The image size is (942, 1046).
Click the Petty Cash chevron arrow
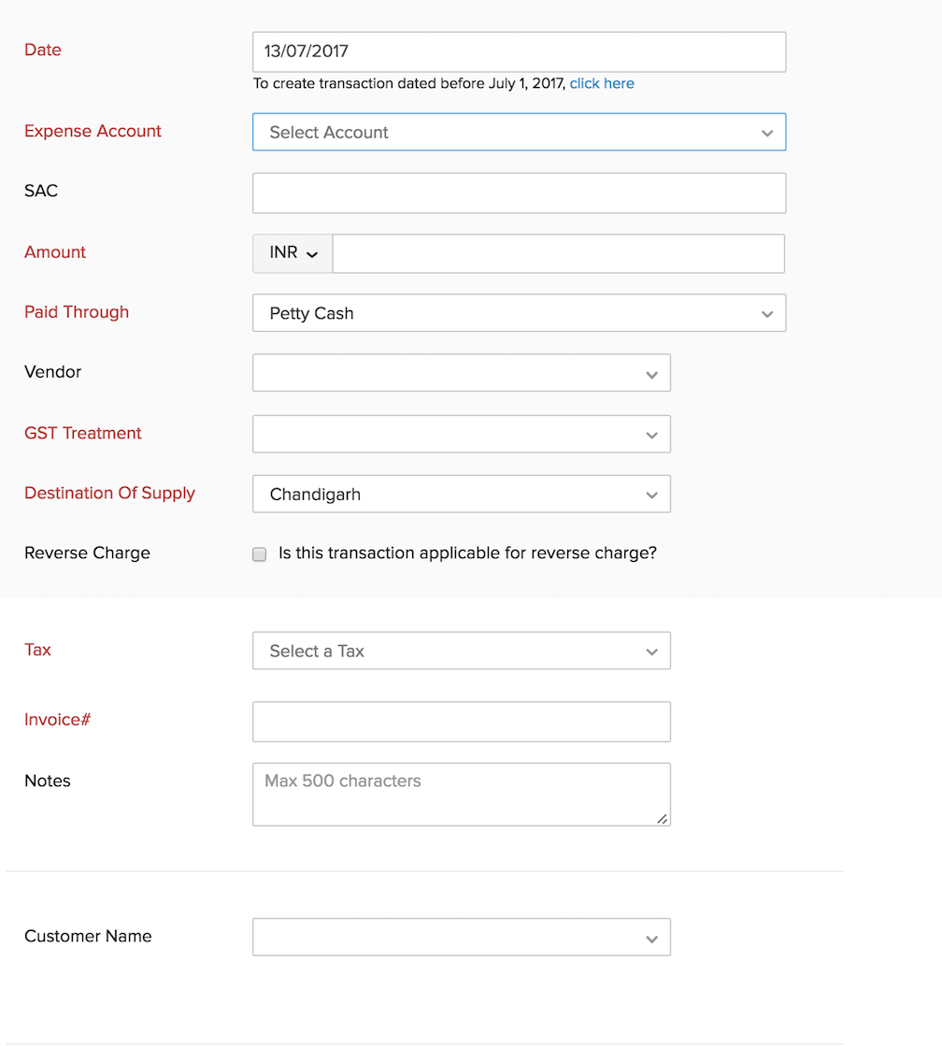point(767,314)
